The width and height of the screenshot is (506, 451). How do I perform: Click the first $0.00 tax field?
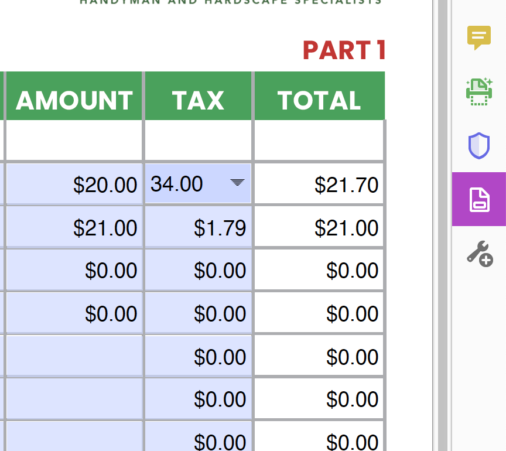tap(199, 271)
